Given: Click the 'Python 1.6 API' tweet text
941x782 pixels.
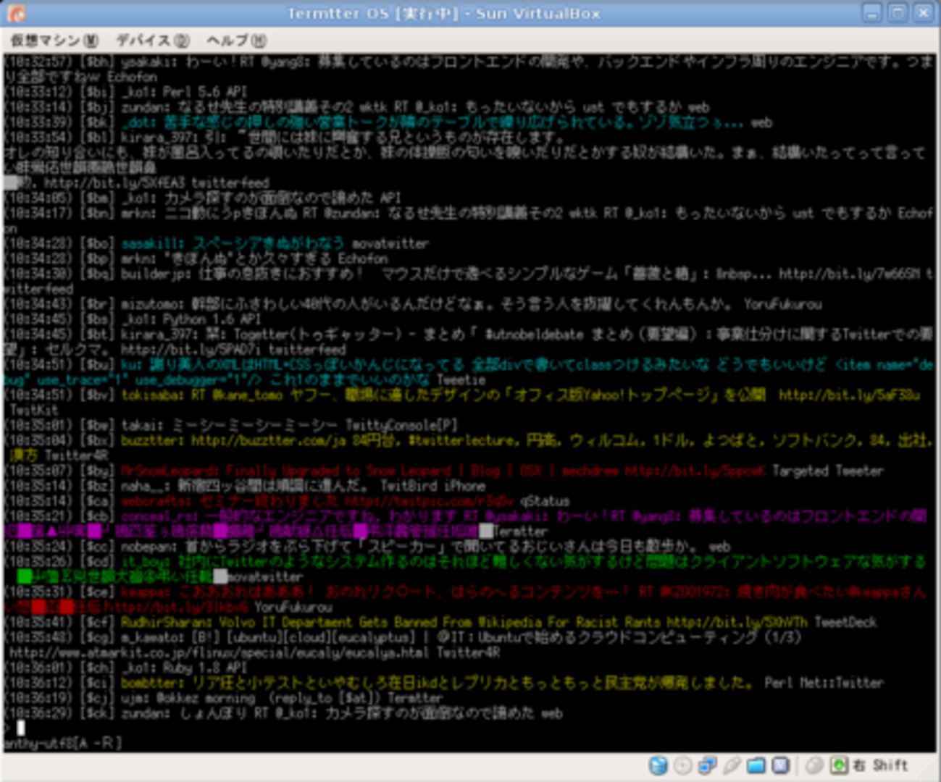Looking at the screenshot, I should (213, 319).
